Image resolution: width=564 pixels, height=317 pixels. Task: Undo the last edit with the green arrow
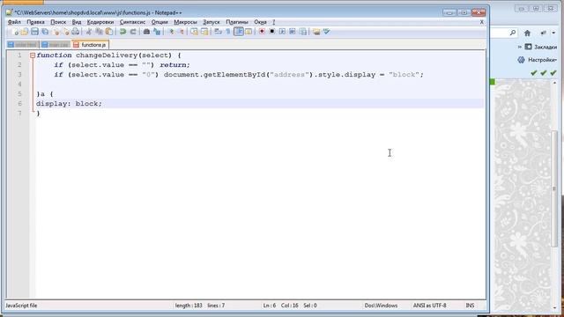pyautogui.click(x=123, y=32)
